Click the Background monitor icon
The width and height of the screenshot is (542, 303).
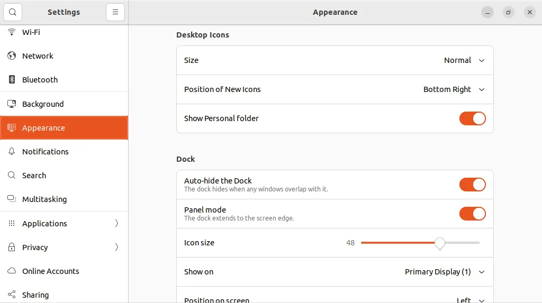coord(12,104)
